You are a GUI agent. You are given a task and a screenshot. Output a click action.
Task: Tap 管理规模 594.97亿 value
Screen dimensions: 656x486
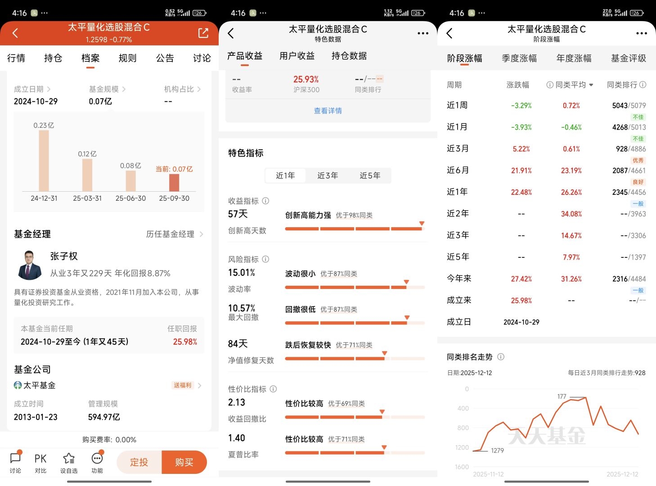click(x=104, y=417)
